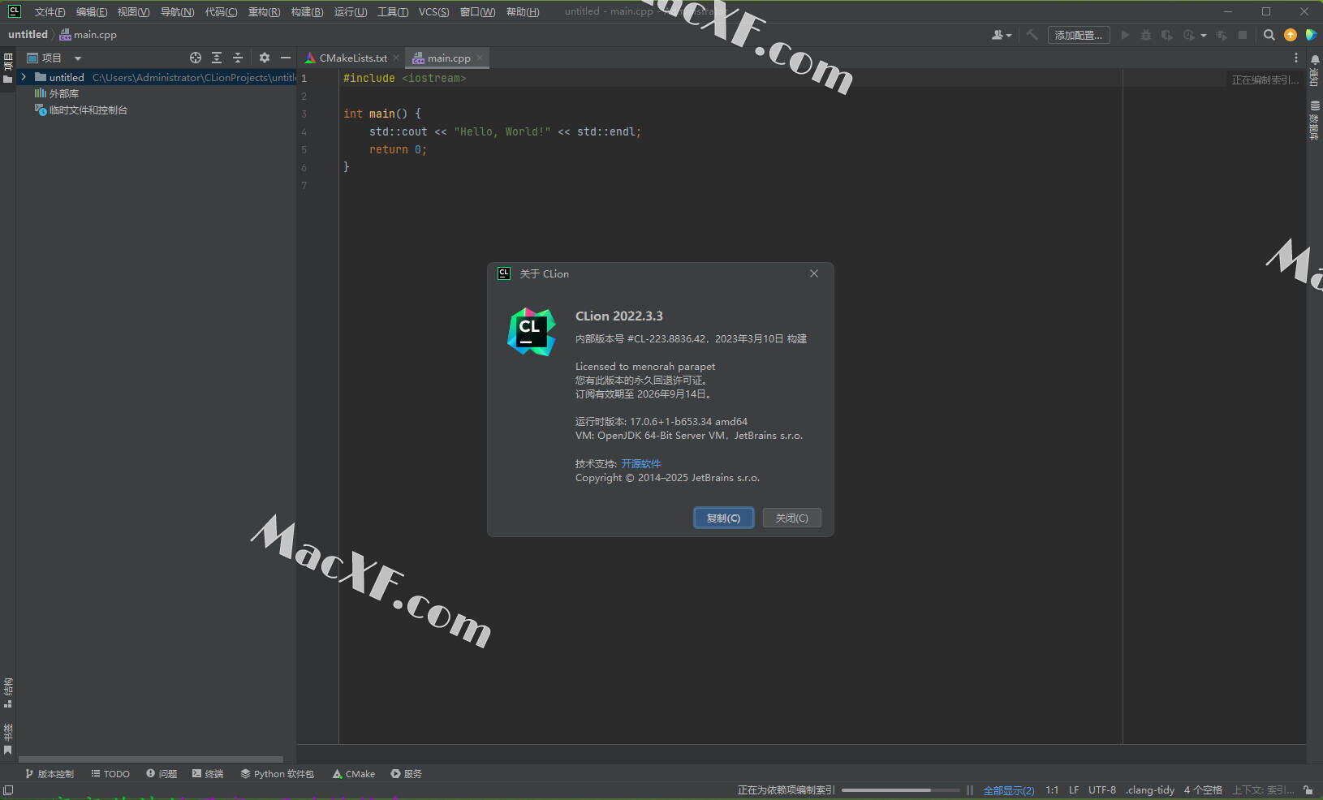Click the select opened file target icon

[196, 58]
